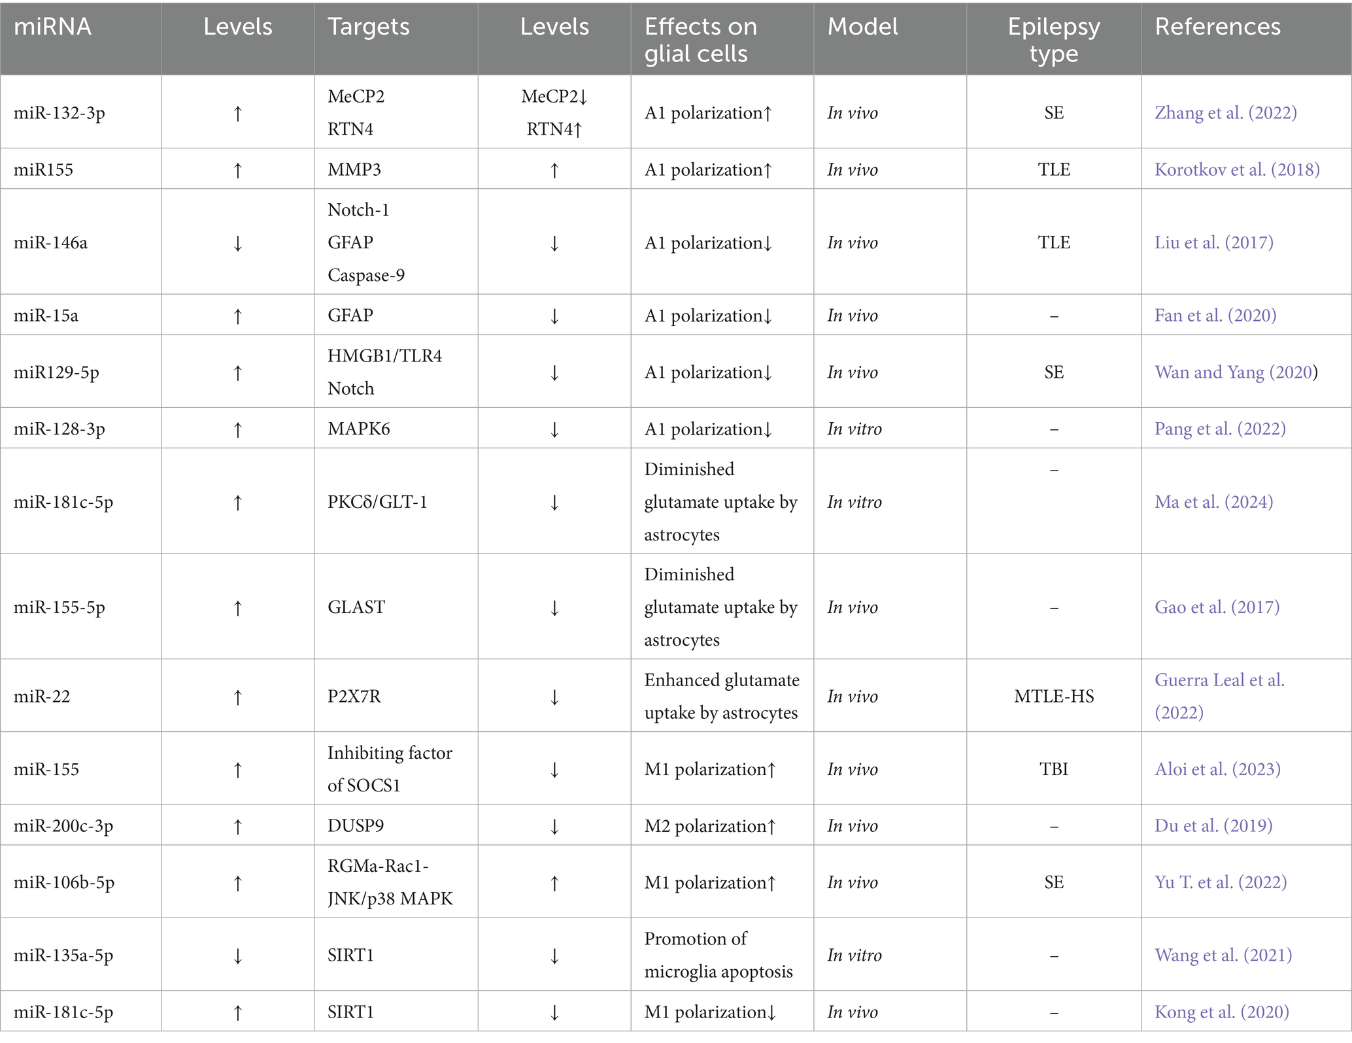Click the Wan and Yang (2020) citation
Screen dimensions: 1352x1043
pos(1236,372)
